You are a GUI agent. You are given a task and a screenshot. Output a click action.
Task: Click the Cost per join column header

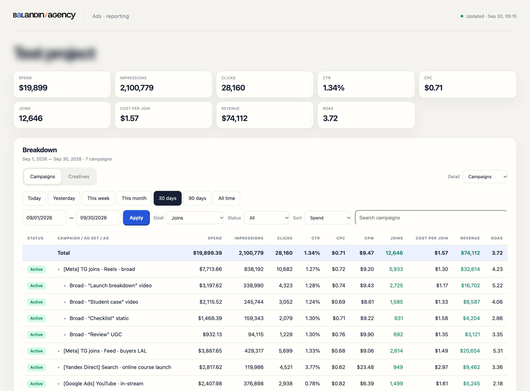pos(432,238)
